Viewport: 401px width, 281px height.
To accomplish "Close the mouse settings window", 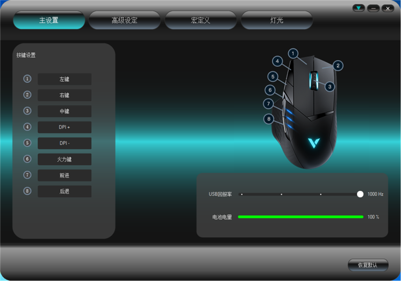I will point(388,9).
